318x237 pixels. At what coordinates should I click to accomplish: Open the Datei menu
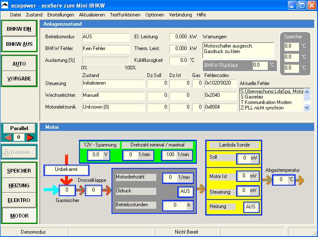coord(15,15)
